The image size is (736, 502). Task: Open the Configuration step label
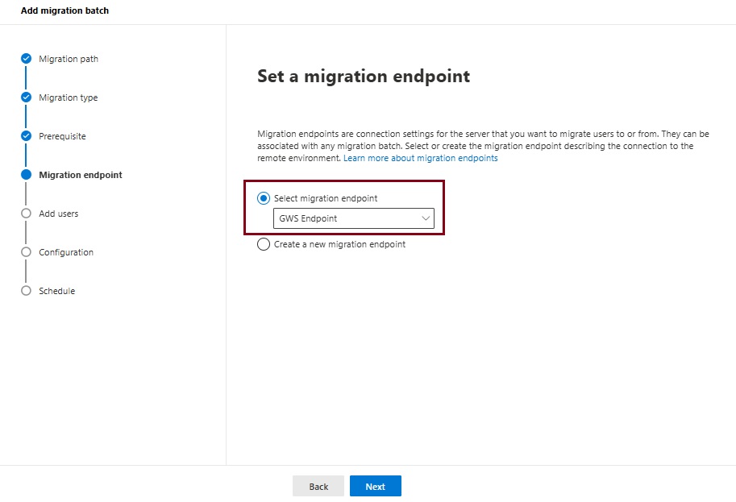coord(66,252)
